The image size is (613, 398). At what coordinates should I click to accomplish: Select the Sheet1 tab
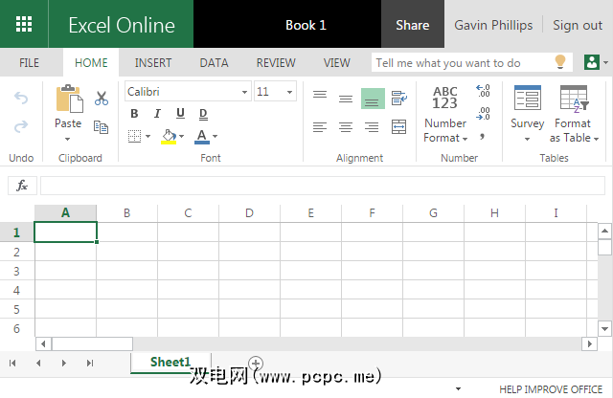(x=170, y=362)
